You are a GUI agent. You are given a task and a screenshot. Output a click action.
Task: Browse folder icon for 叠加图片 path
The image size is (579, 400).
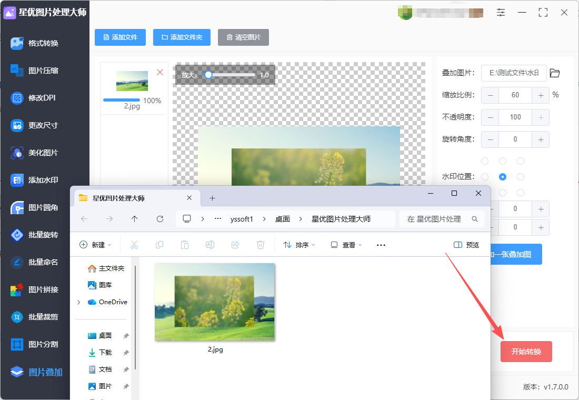(555, 73)
